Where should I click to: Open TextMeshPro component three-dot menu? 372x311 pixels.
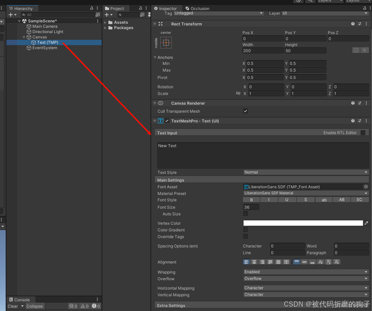point(366,121)
